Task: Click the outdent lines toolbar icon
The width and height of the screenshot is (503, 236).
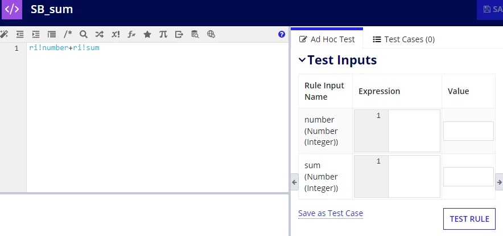Action: point(20,34)
